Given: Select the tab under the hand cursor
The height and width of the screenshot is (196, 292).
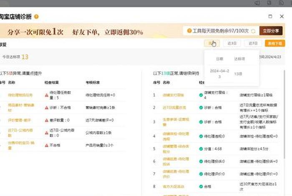Looking at the screenshot, I should (x=212, y=43).
